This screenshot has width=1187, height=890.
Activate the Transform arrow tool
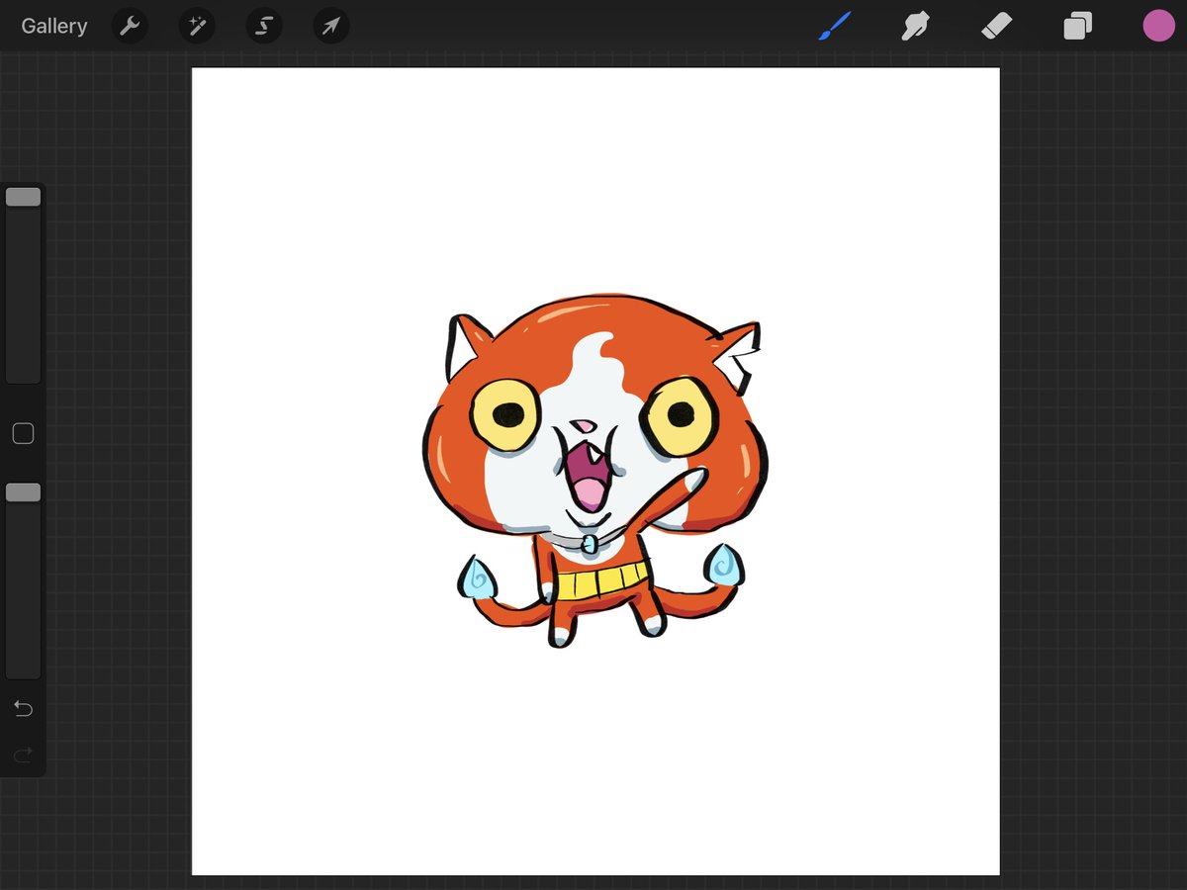click(x=331, y=26)
